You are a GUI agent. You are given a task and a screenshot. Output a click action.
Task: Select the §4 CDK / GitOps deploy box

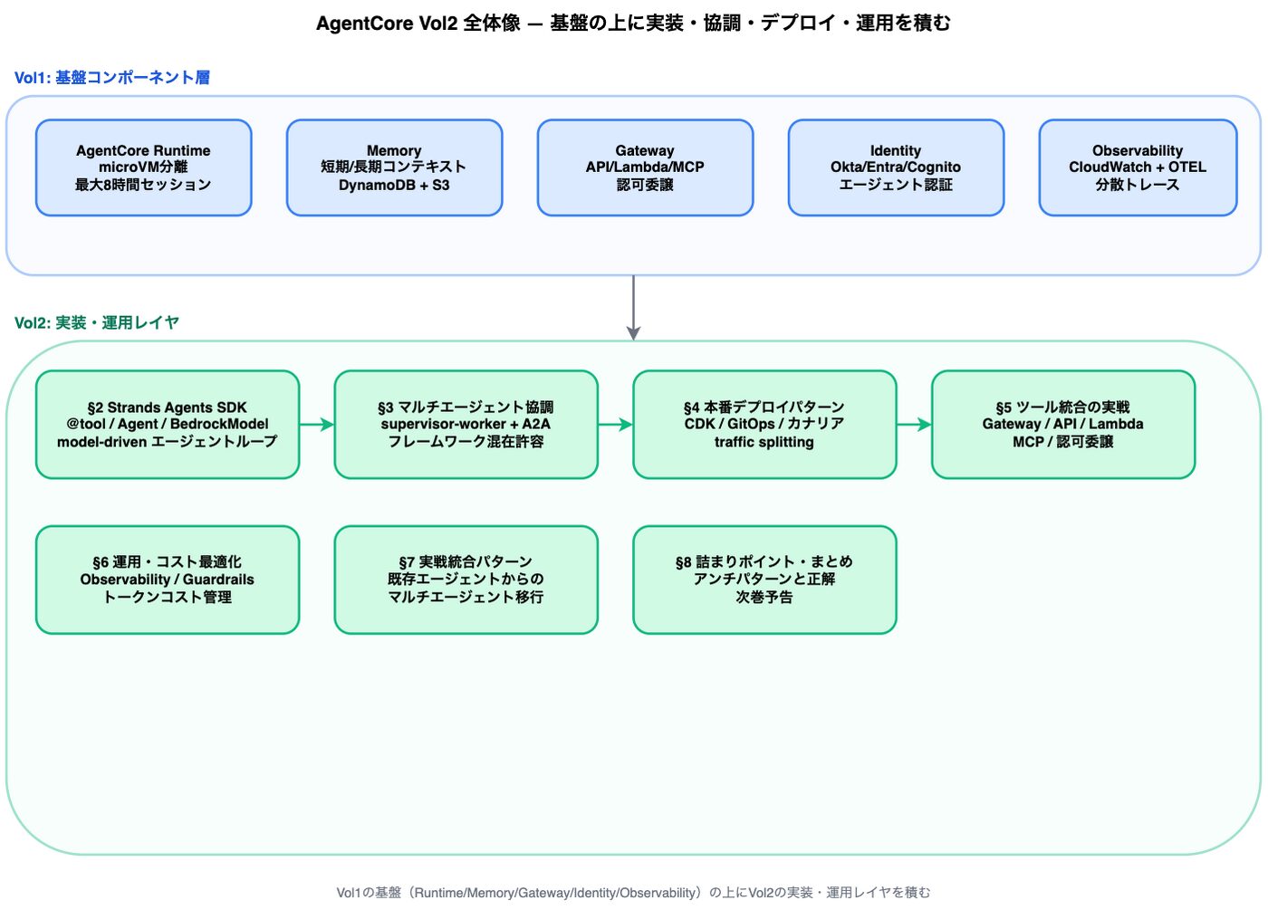click(765, 425)
